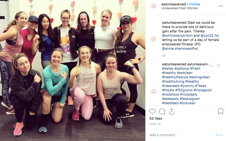Open the @zyn22_for mention
The width and height of the screenshot is (226, 141).
pyautogui.click(x=210, y=36)
